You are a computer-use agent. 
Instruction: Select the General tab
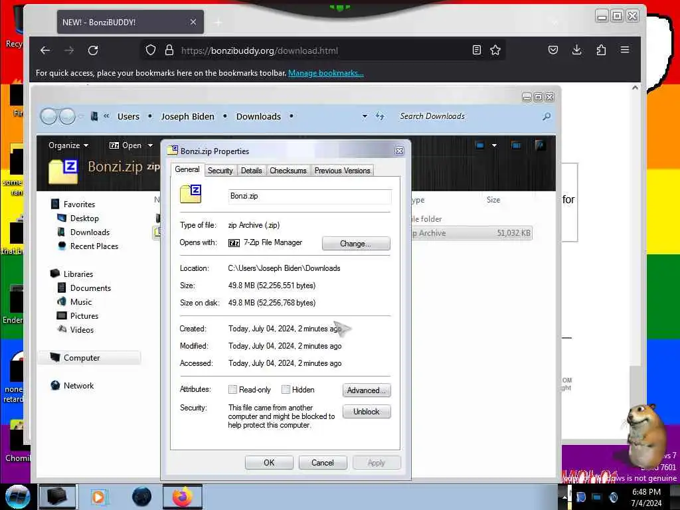(187, 169)
